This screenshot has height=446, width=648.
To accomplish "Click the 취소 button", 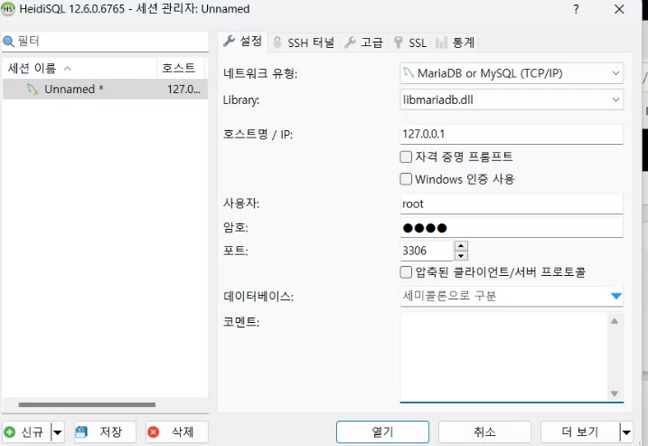I will point(484,432).
